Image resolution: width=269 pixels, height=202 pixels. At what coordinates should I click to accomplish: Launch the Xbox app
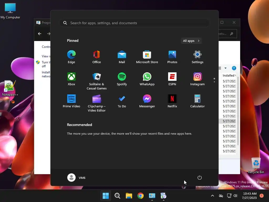pos(71,79)
